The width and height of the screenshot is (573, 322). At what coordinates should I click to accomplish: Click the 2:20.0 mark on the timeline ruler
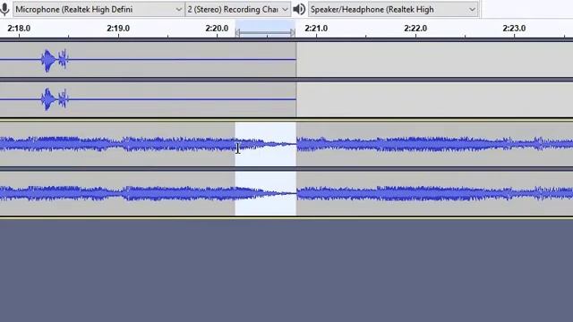coord(217,28)
